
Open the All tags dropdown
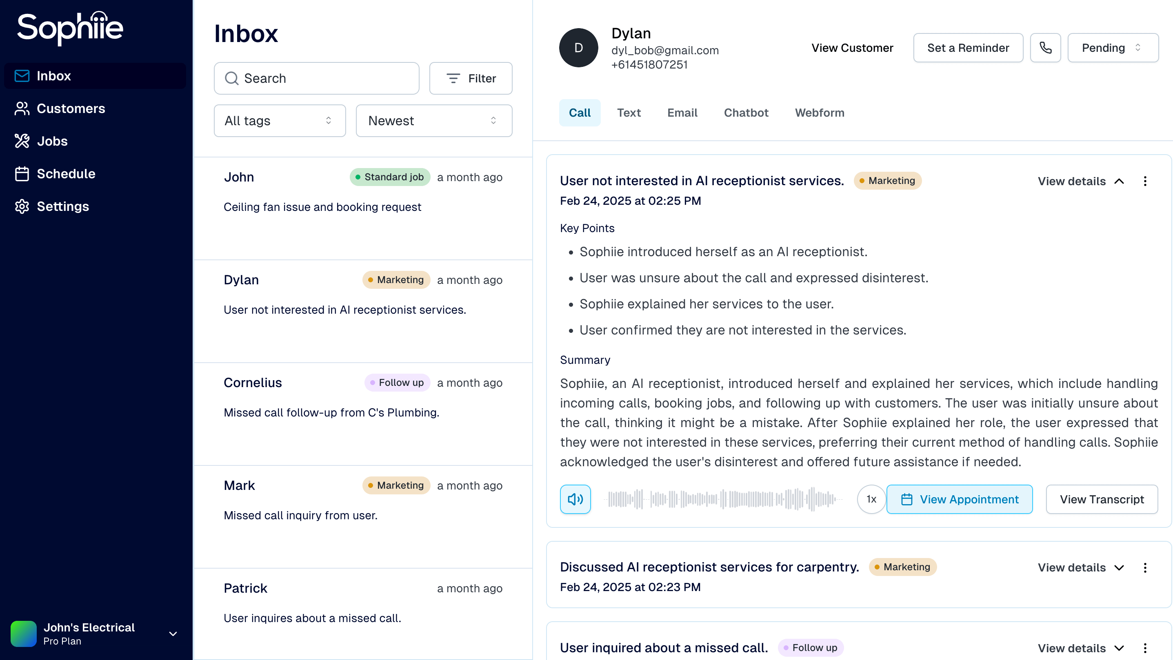pos(280,121)
